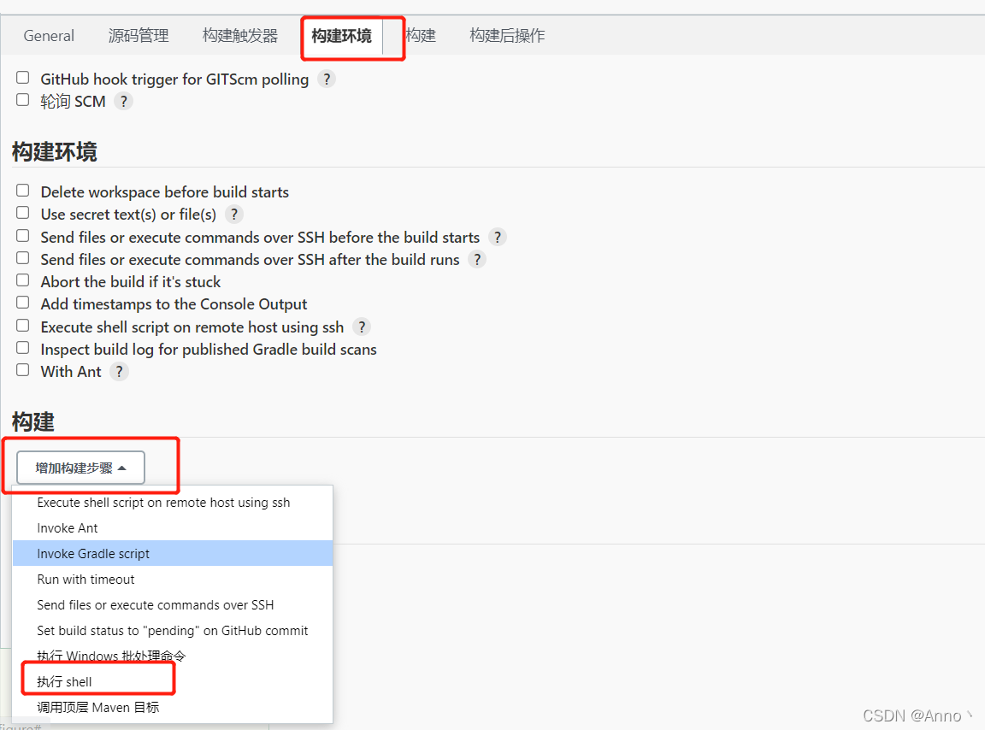Check Send files over SSH before the build starts
Viewport: 985px width, 730px height.
[22, 236]
